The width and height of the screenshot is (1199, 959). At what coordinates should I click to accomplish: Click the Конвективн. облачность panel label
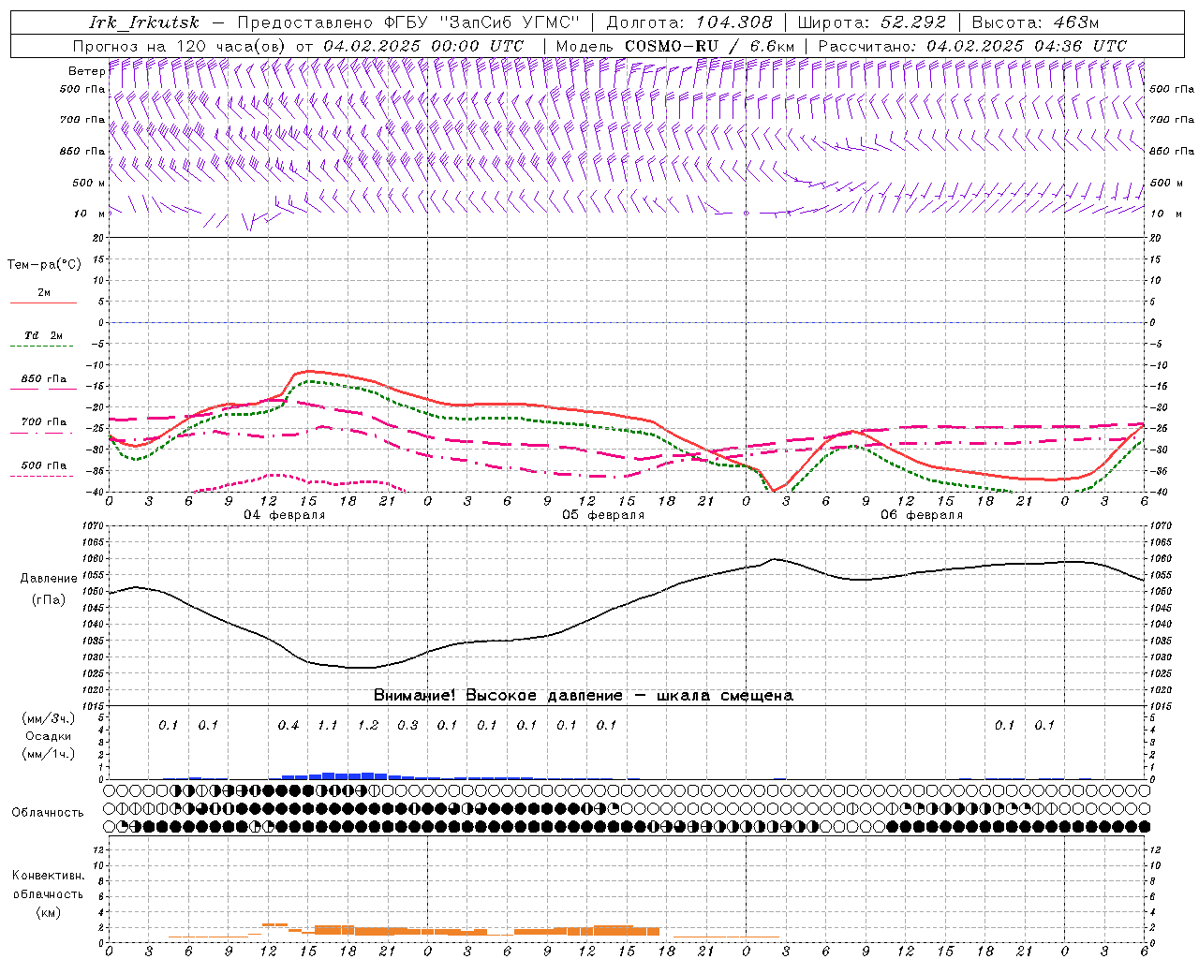(x=48, y=893)
